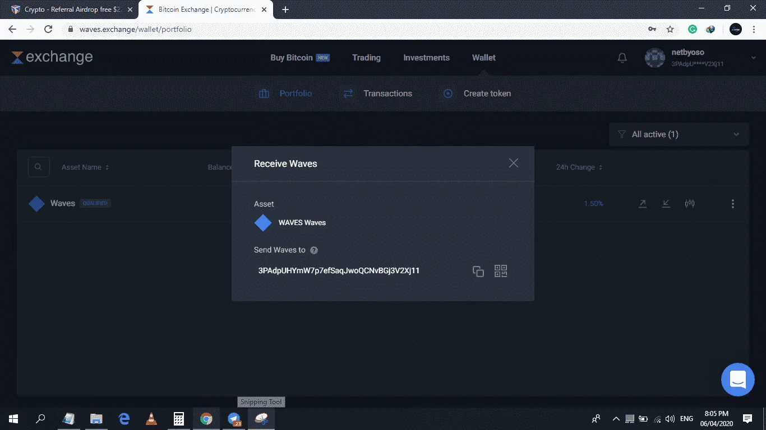This screenshot has width=766, height=430.
Task: Close the Receive Waves dialog
Action: [x=514, y=163]
